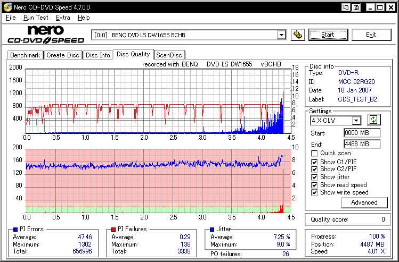Screen dimensions: 399x262
Task: Select the Benchmark tab
Action: point(25,55)
